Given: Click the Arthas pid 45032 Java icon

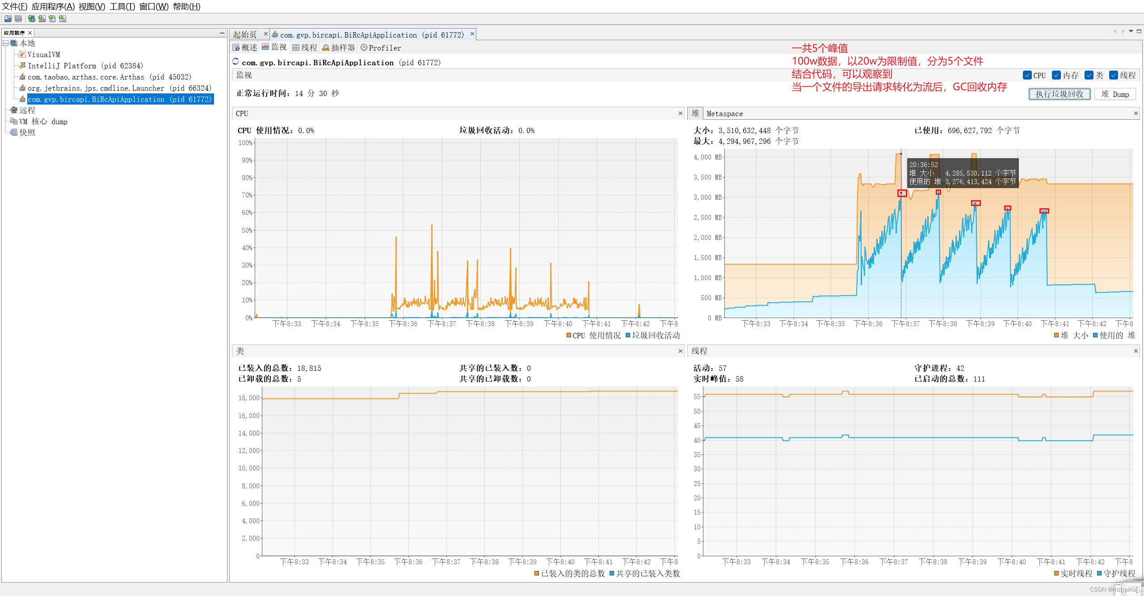Looking at the screenshot, I should point(22,77).
